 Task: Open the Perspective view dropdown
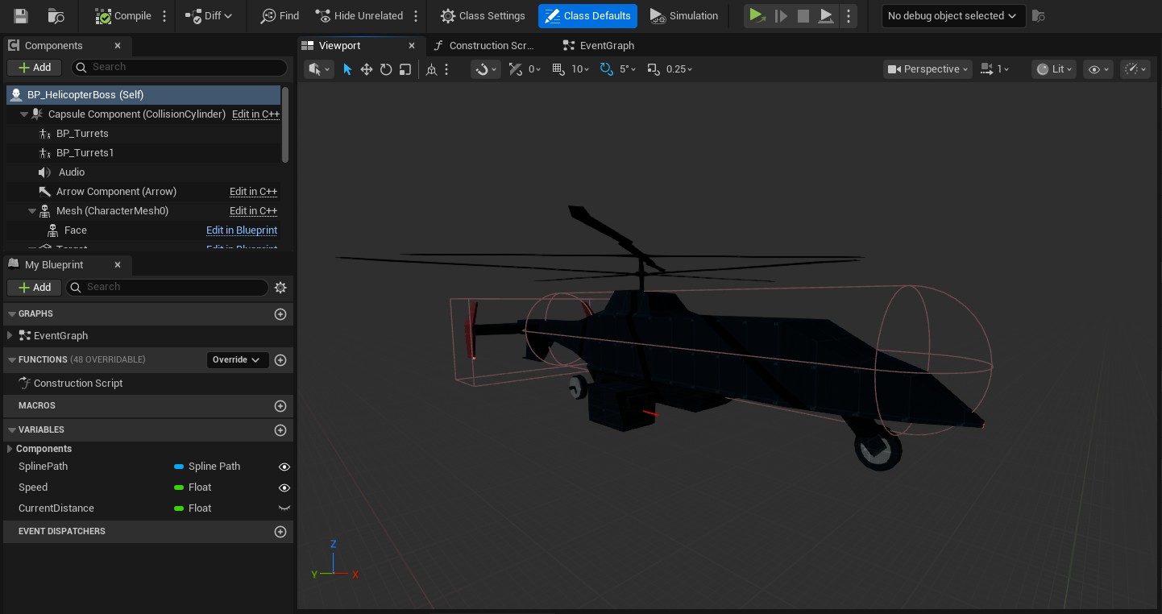(928, 69)
